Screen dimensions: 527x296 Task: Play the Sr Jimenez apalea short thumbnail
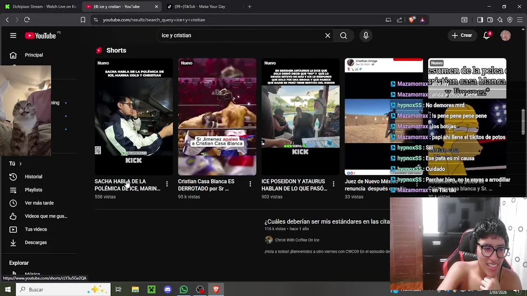point(217,117)
